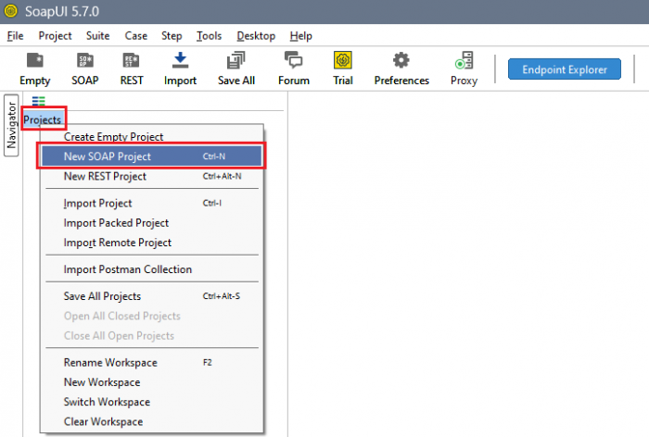Toggle the vertical Navigator tab
The image size is (649, 437).
11,125
